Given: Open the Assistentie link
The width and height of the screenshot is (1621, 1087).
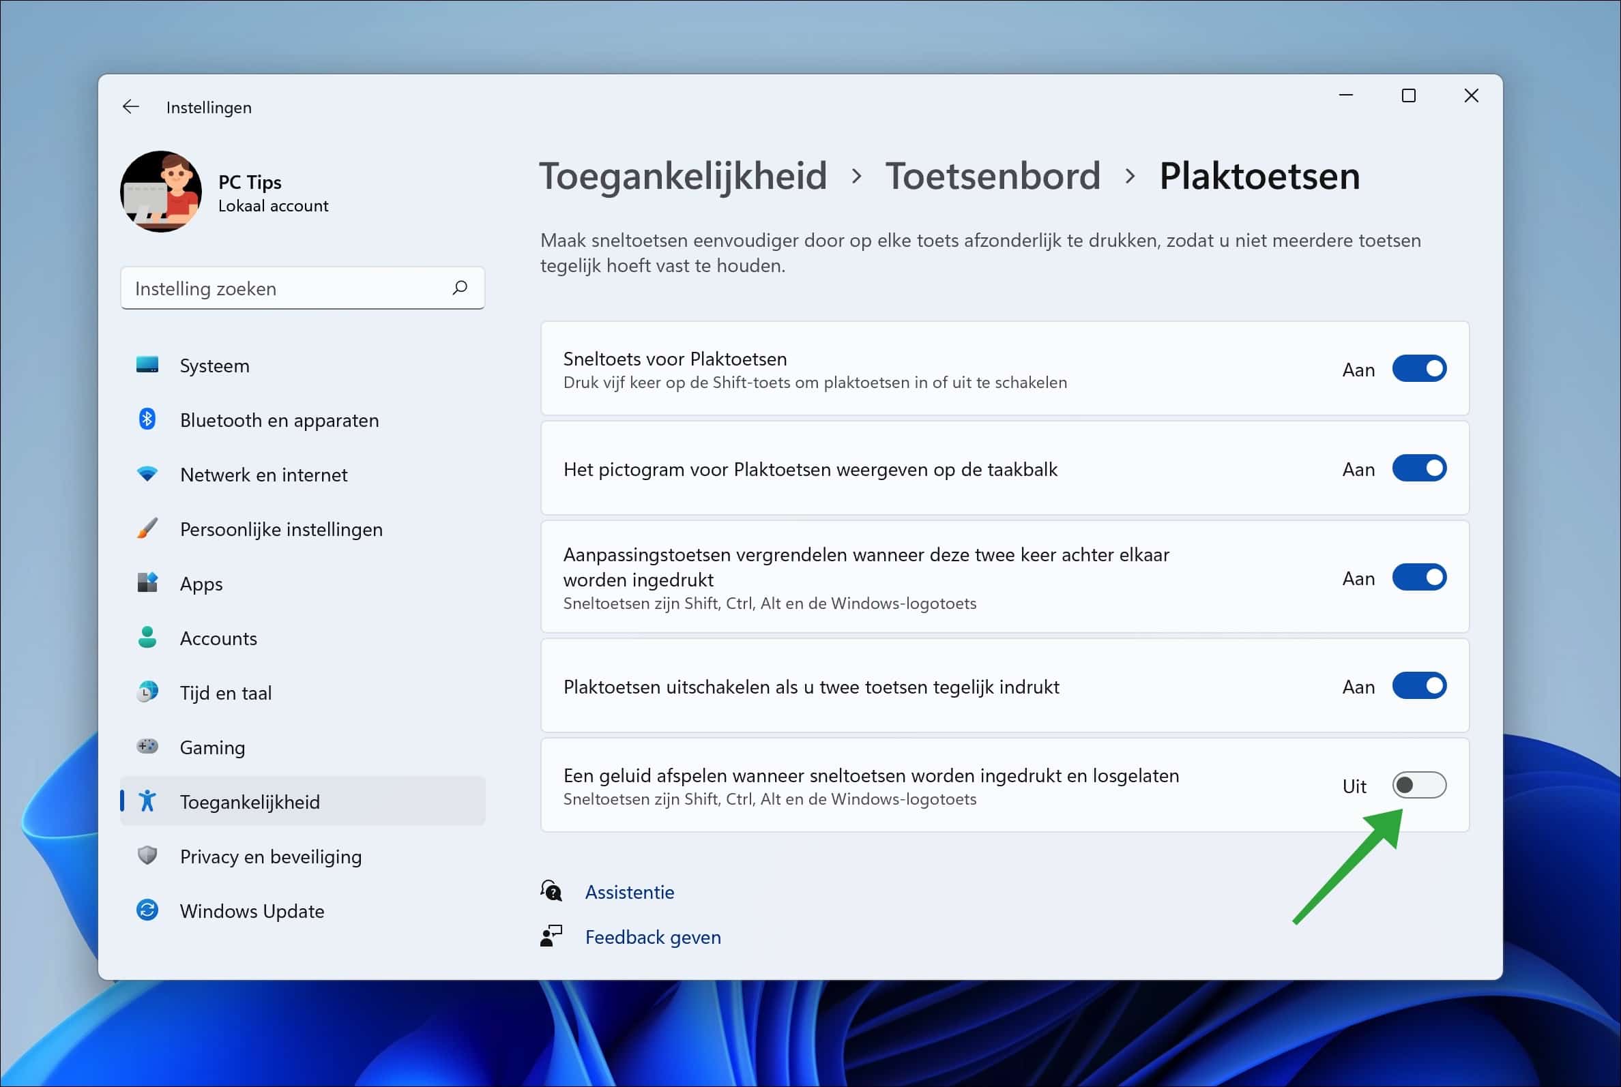Looking at the screenshot, I should point(629,891).
